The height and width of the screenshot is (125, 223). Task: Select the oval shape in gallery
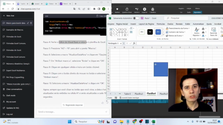pos(122,29)
